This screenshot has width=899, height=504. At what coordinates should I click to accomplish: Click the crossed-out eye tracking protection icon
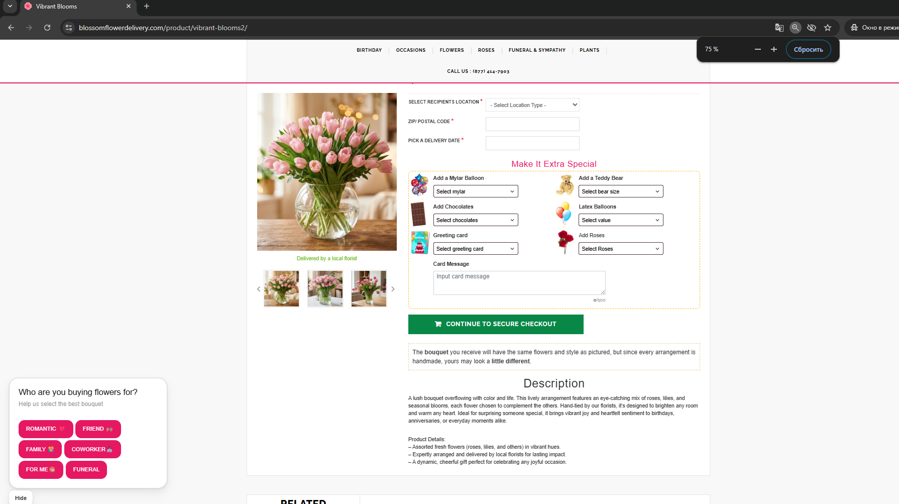pos(811,28)
